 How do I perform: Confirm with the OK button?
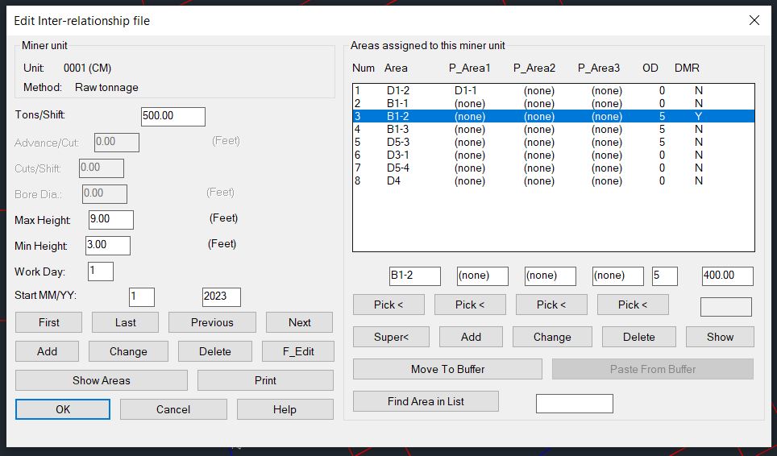tap(63, 409)
